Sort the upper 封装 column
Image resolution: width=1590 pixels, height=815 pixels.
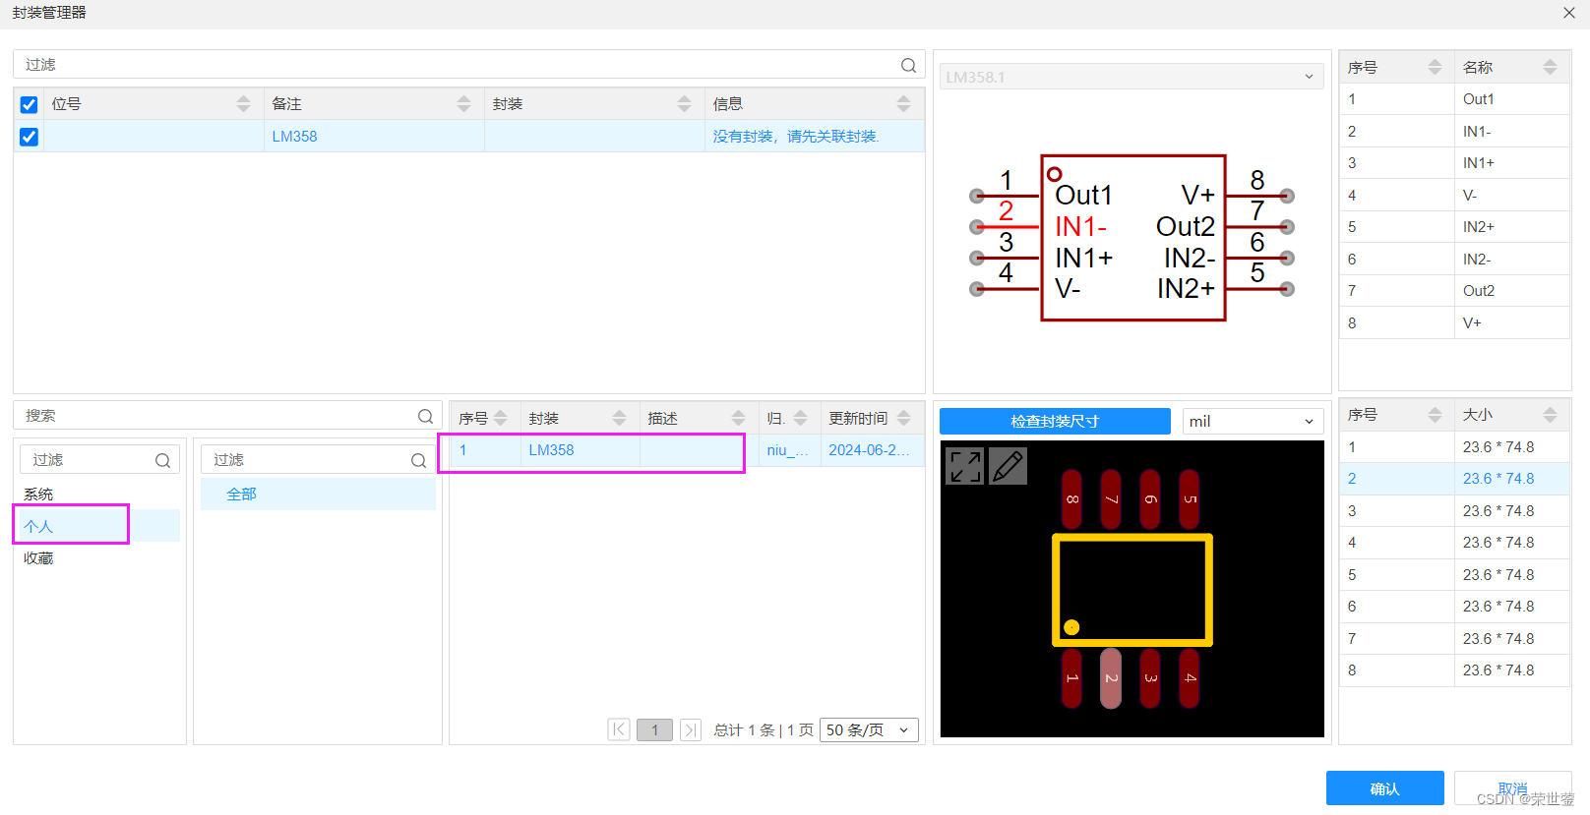pos(684,103)
